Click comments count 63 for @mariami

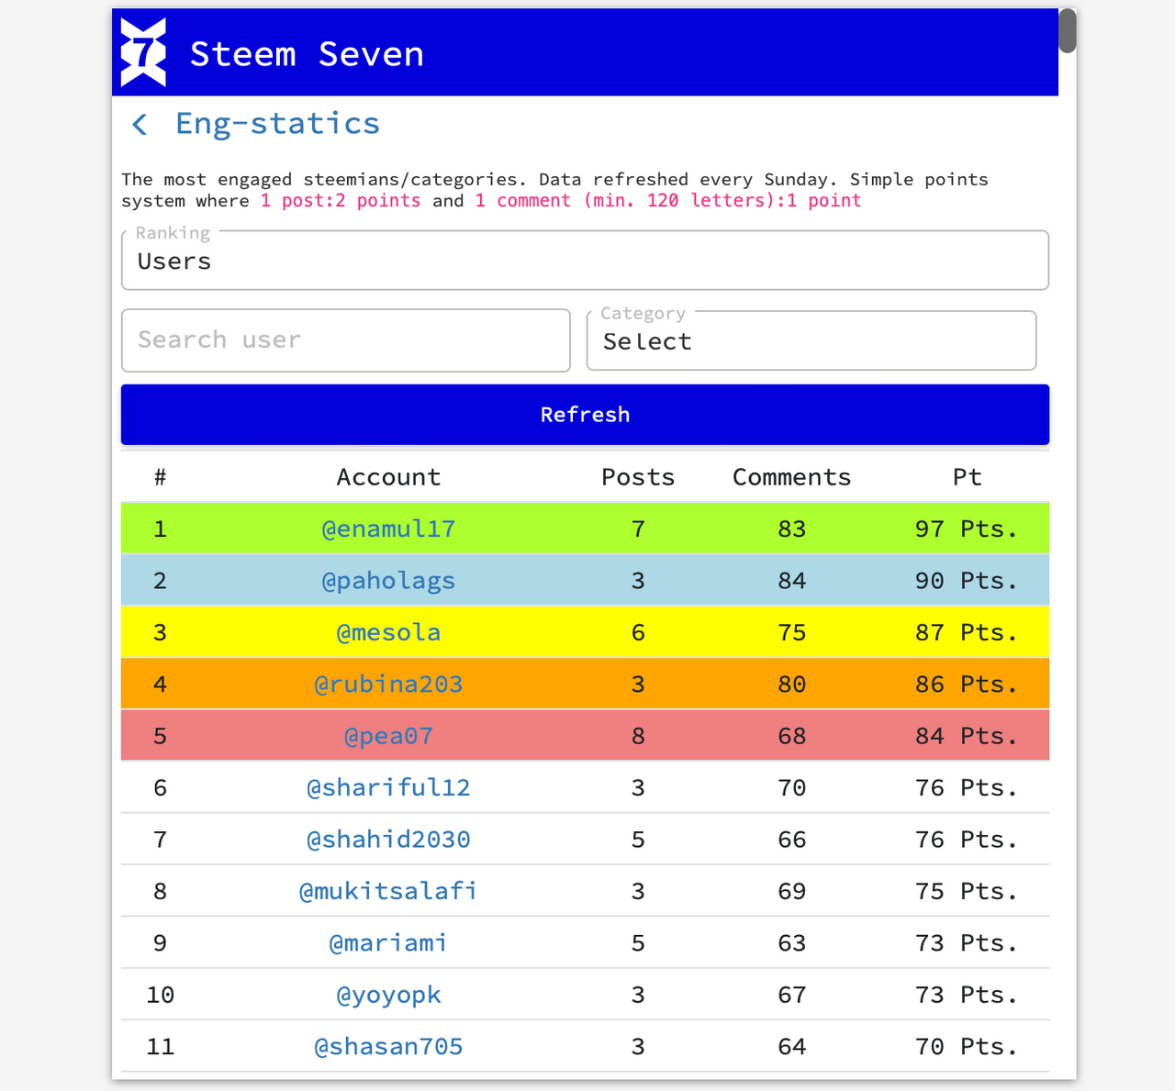[791, 943]
